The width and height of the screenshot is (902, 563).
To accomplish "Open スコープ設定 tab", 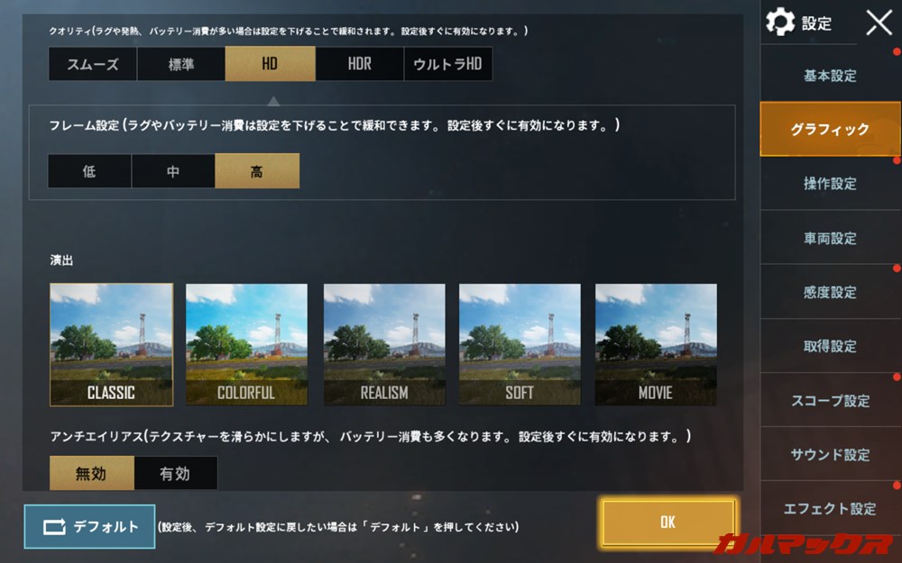I will (830, 401).
